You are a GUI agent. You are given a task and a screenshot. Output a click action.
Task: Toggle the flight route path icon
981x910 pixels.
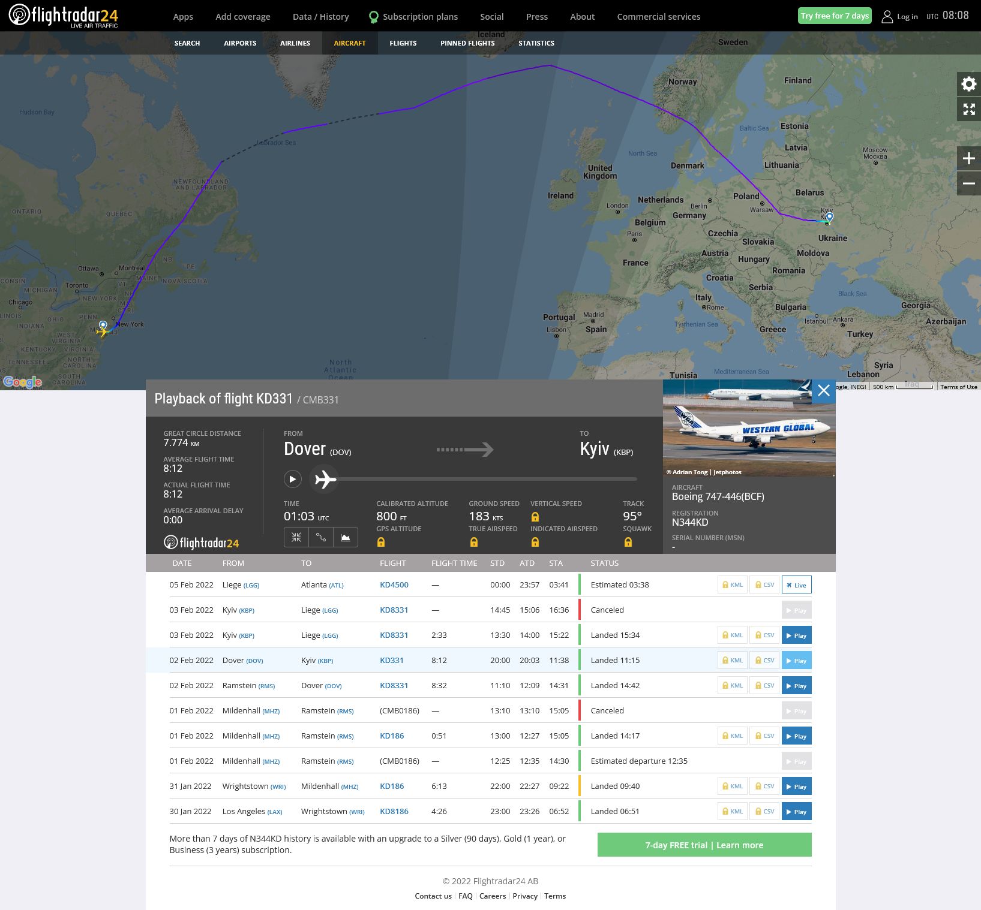click(321, 537)
